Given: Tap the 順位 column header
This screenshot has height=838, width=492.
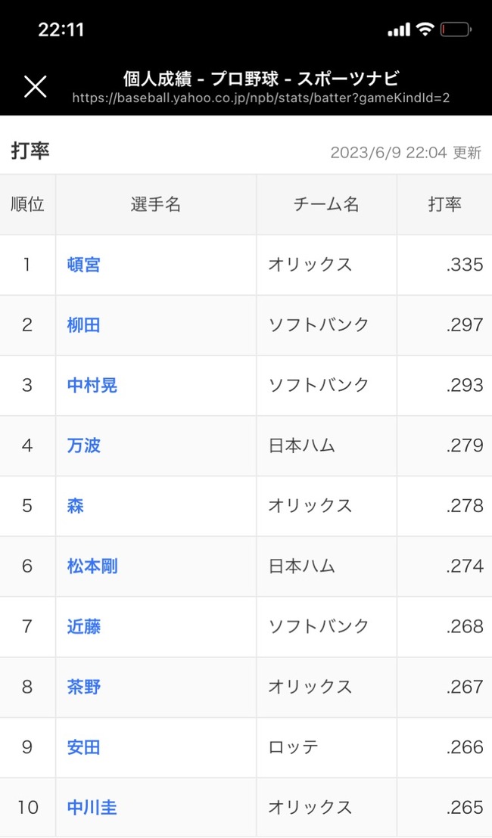Looking at the screenshot, I should pos(27,204).
